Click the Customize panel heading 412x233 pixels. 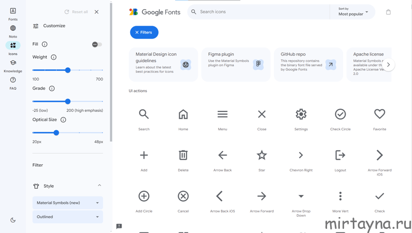click(x=54, y=26)
